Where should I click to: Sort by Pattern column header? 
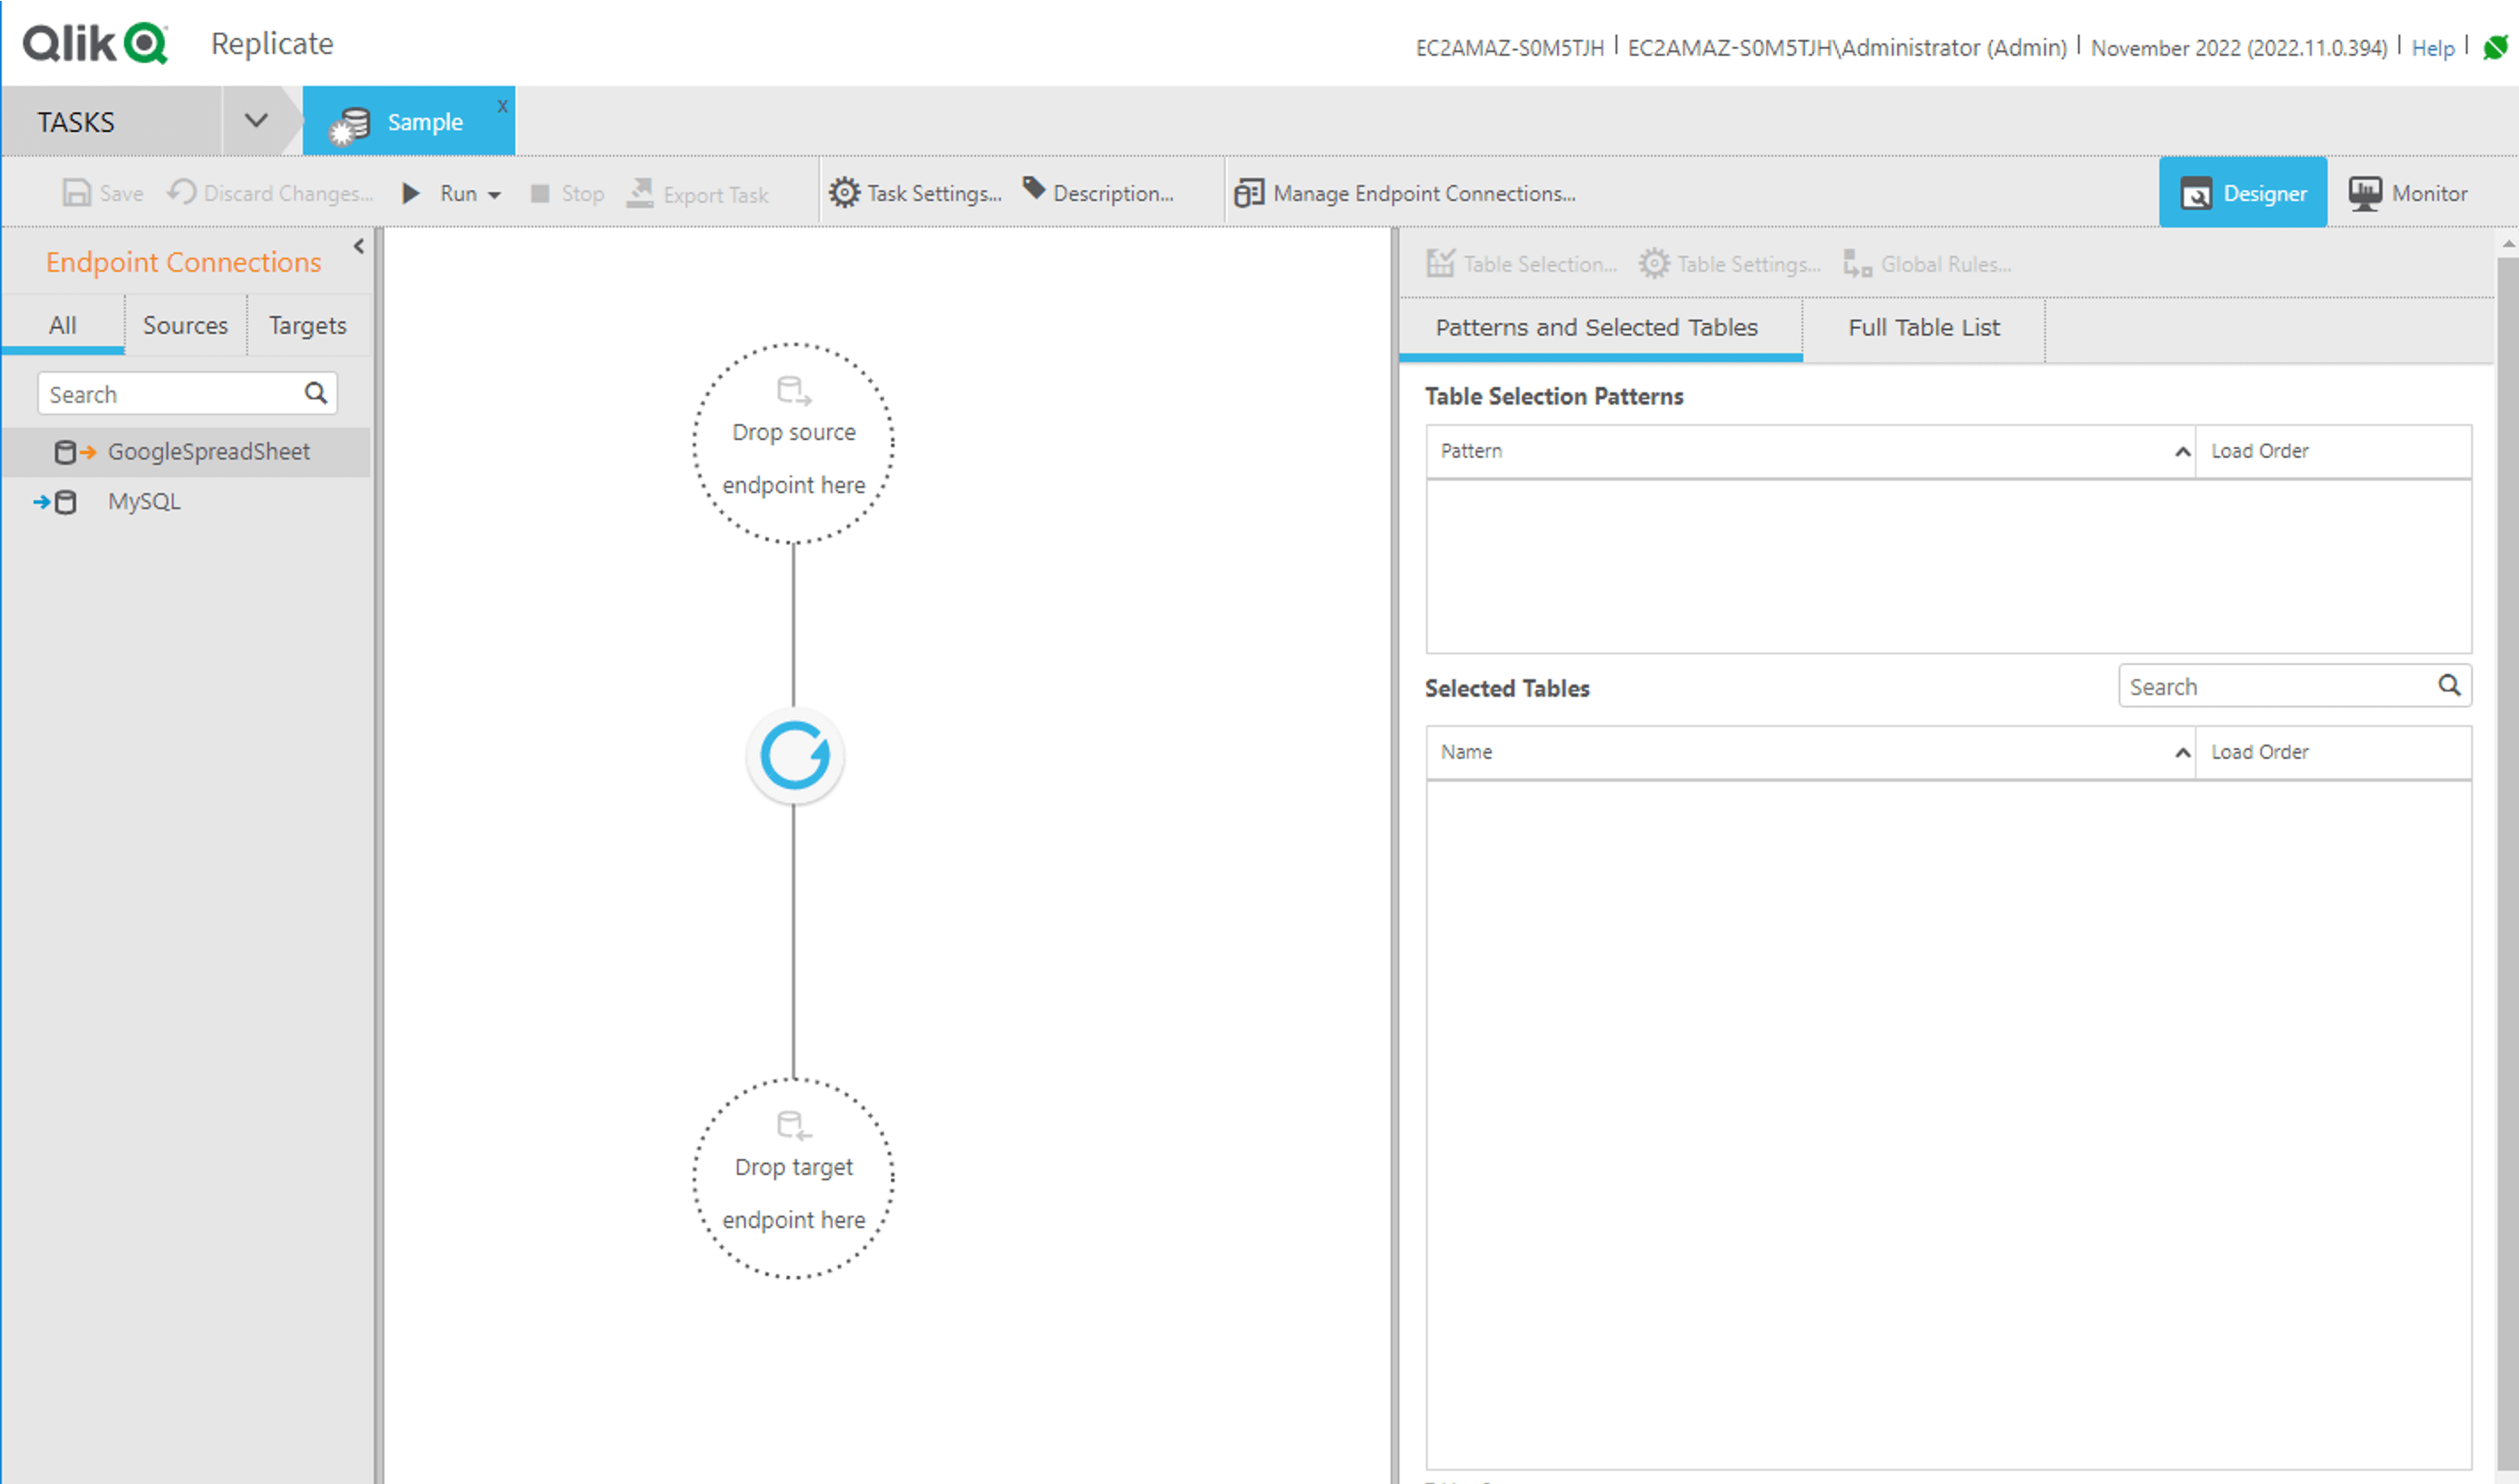(1471, 451)
